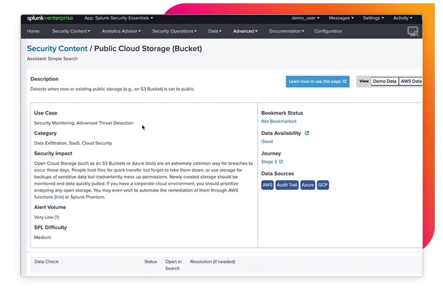This screenshot has height=291, width=443.
Task: Click the Resolution (if needed) column header
Action: [212, 262]
